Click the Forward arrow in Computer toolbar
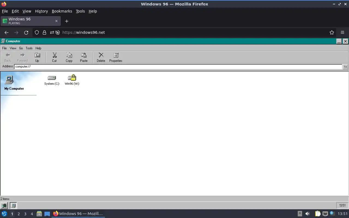Screen dimensions: 349x218 pyautogui.click(x=22, y=57)
